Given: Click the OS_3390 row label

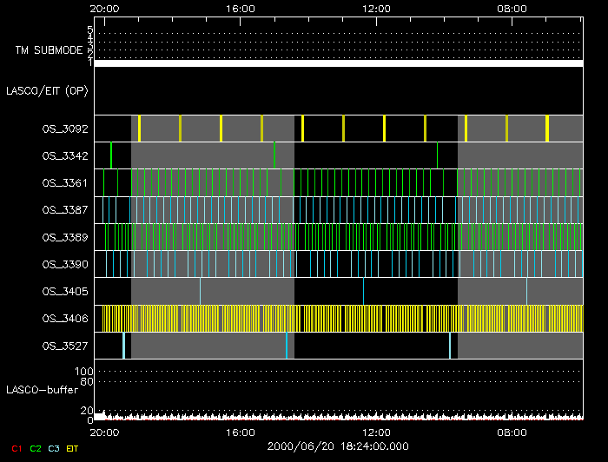Looking at the screenshot, I should (65, 263).
